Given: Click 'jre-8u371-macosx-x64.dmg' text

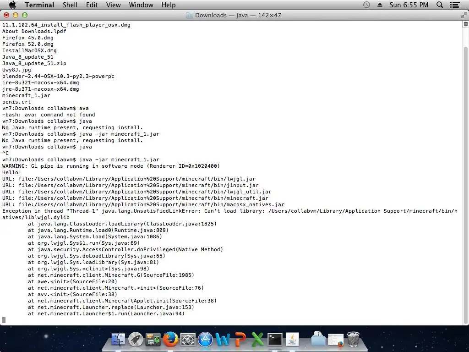Looking at the screenshot, I should click(x=41, y=89).
